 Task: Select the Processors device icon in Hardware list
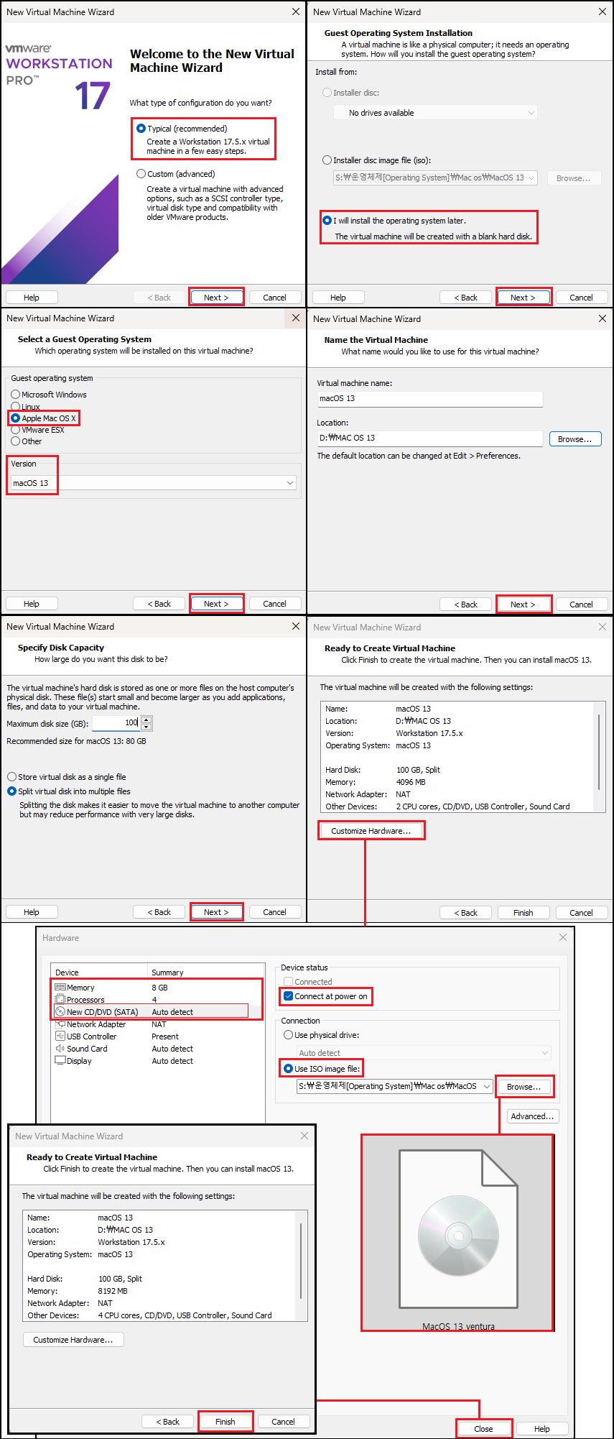pyautogui.click(x=60, y=1000)
